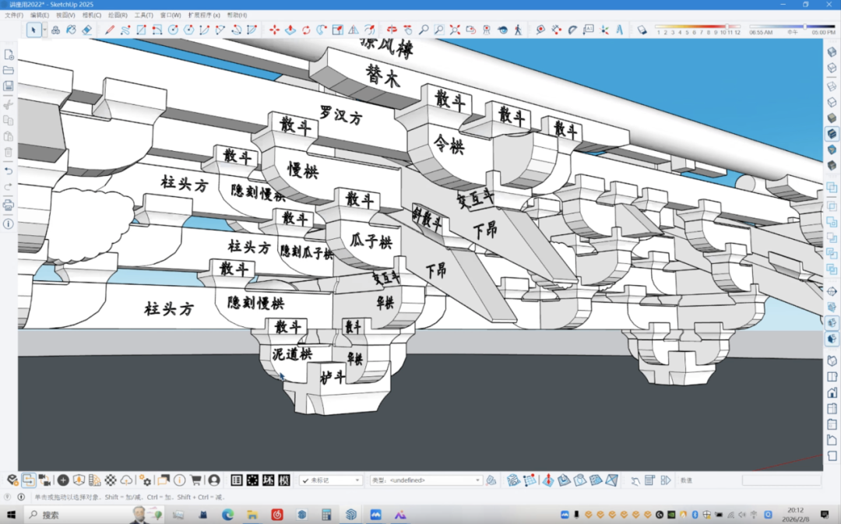Open Model Info from left sidebar
Screen dimensions: 841x524
tap(8, 223)
